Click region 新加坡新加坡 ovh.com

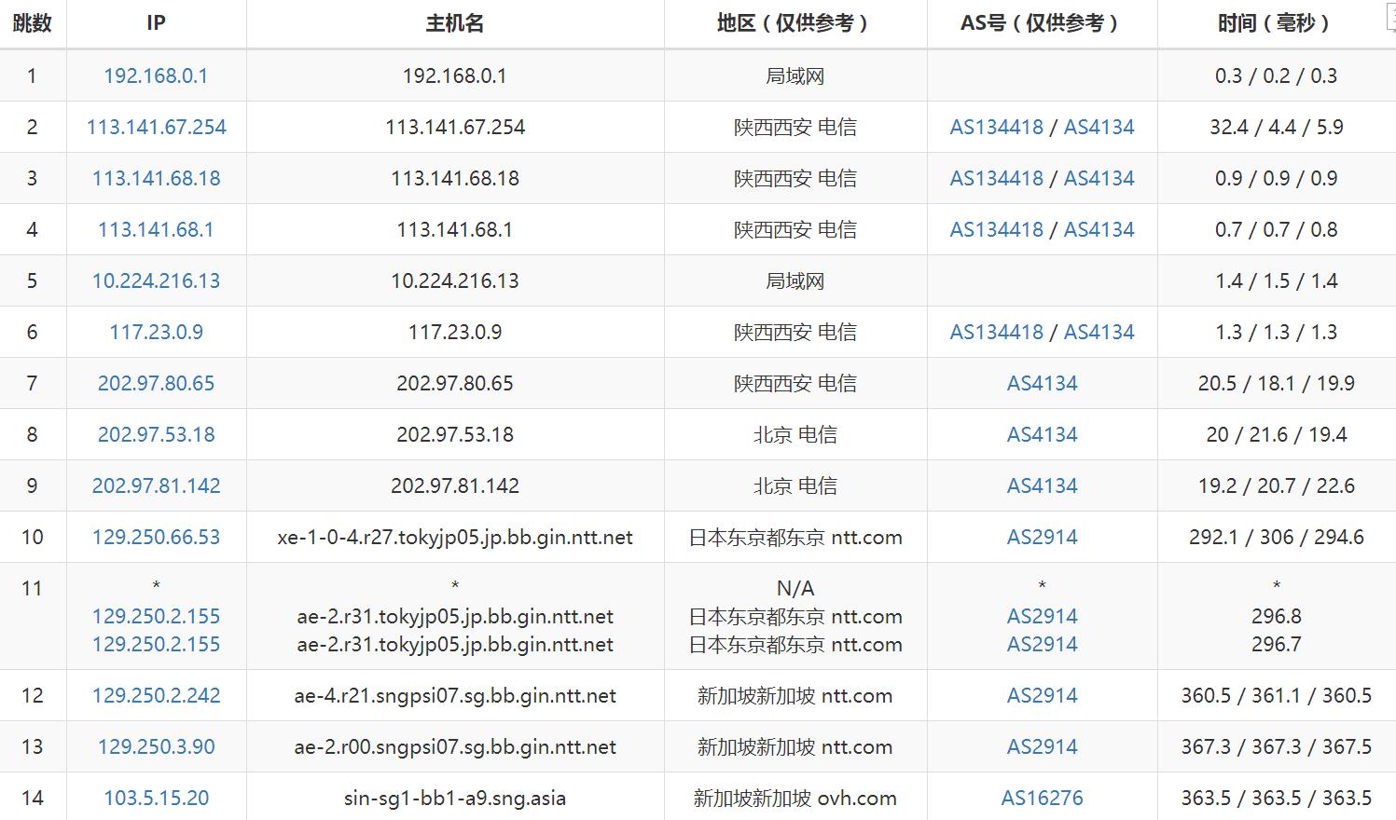tap(795, 799)
